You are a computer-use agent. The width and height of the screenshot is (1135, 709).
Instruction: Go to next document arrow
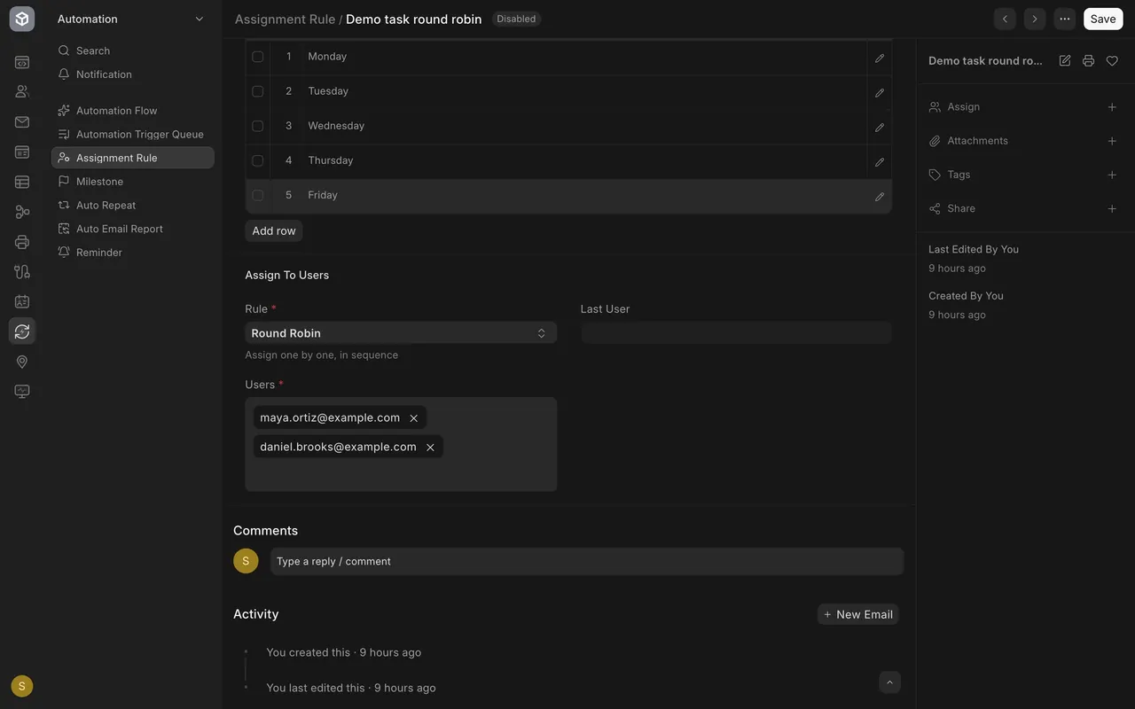coord(1035,19)
